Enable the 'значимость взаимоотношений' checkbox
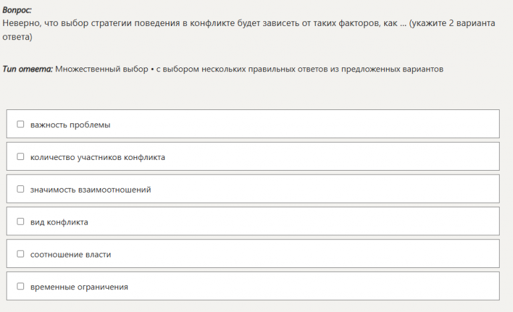 (20, 189)
